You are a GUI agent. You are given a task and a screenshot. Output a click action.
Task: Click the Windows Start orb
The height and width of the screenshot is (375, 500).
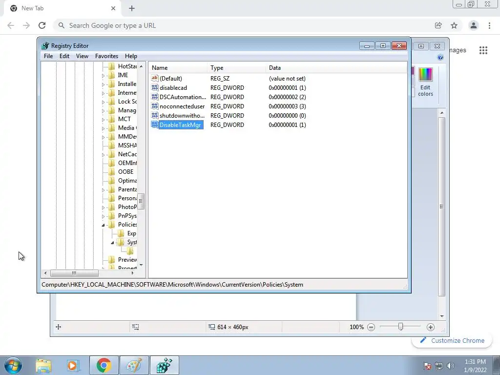click(13, 365)
